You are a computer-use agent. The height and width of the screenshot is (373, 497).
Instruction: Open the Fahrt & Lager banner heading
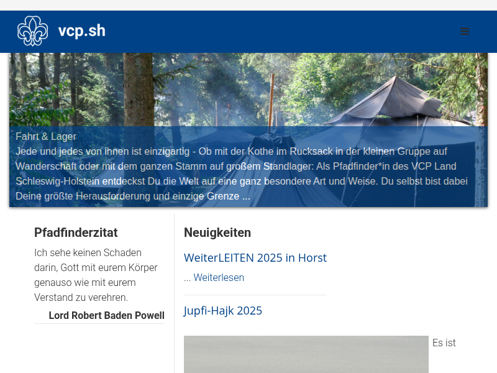tap(46, 136)
